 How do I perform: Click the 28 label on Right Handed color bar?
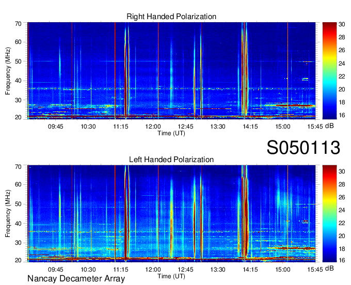(x=342, y=37)
